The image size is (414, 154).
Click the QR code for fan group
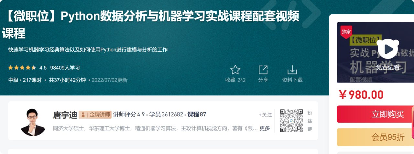[291, 121]
